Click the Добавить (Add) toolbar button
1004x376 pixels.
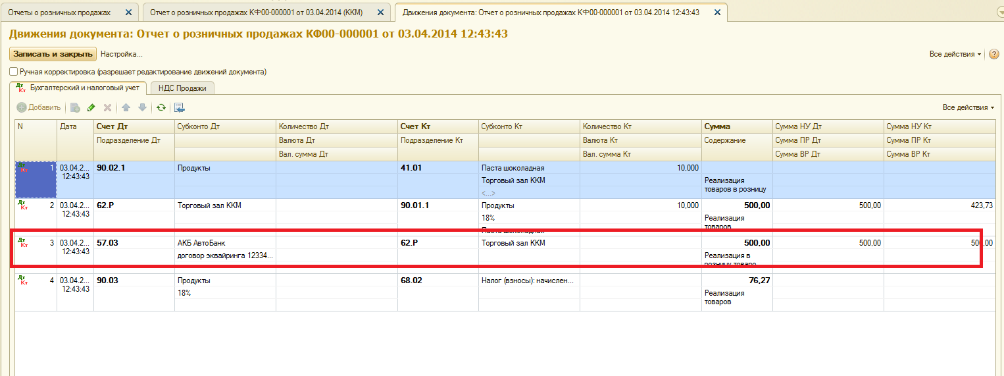pos(39,107)
